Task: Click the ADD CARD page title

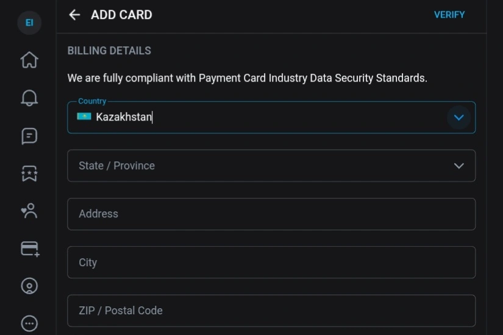Action: [121, 15]
